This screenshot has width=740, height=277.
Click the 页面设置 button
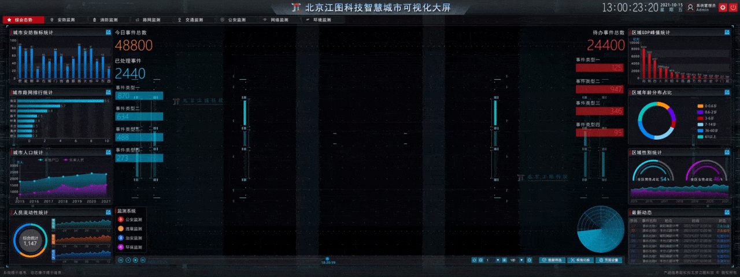(609, 260)
